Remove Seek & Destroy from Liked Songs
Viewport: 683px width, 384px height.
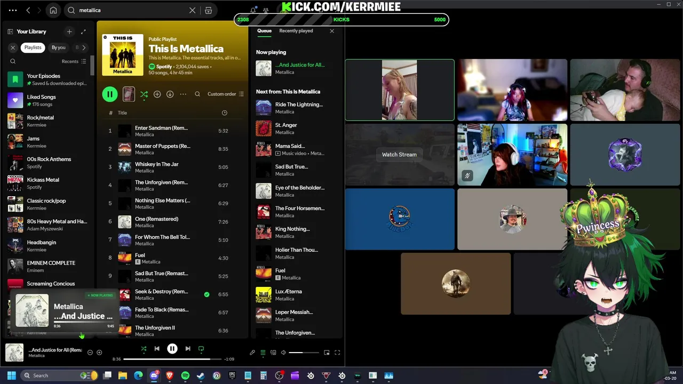(x=207, y=294)
